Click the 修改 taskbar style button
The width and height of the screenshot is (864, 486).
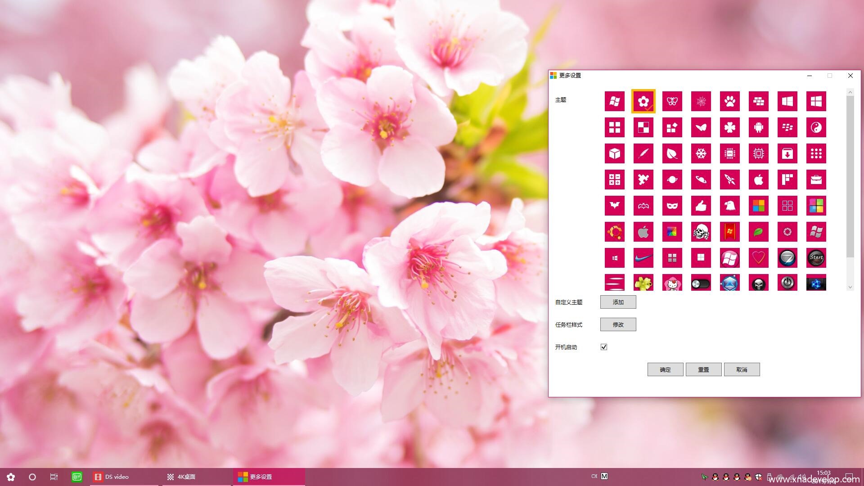pos(618,324)
